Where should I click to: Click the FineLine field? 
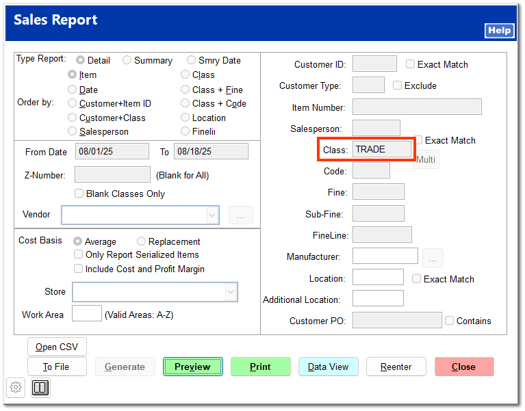click(382, 235)
